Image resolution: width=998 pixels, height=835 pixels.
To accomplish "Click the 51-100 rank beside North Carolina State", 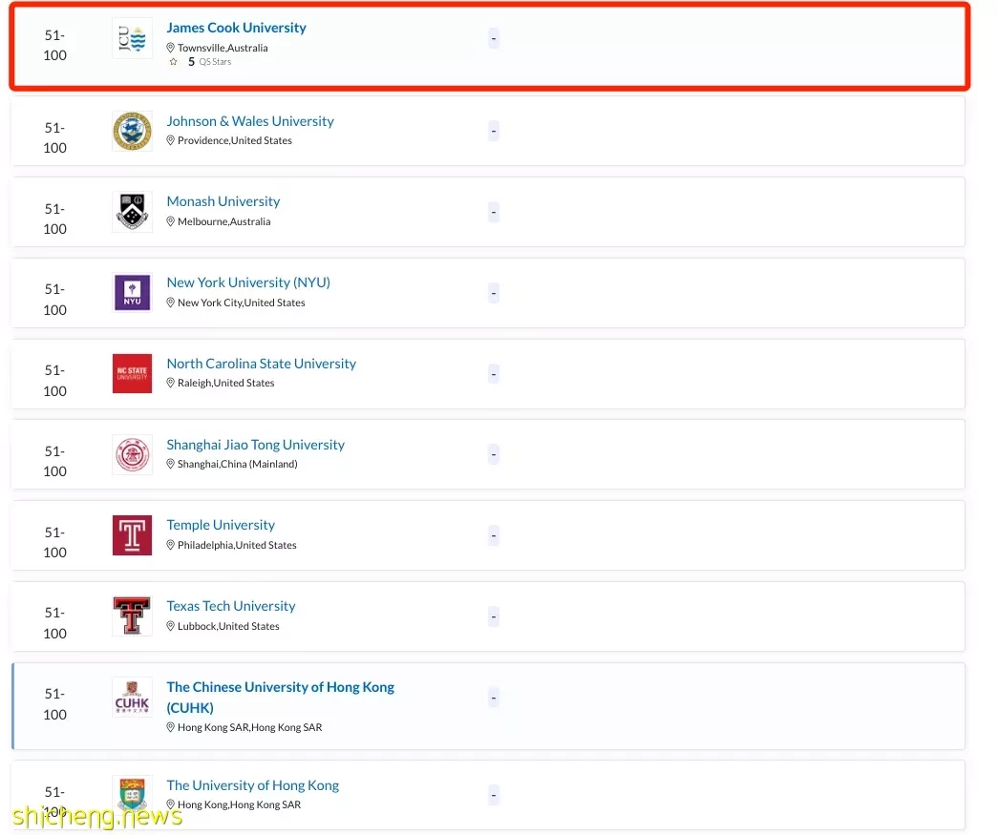I will click(x=54, y=381).
